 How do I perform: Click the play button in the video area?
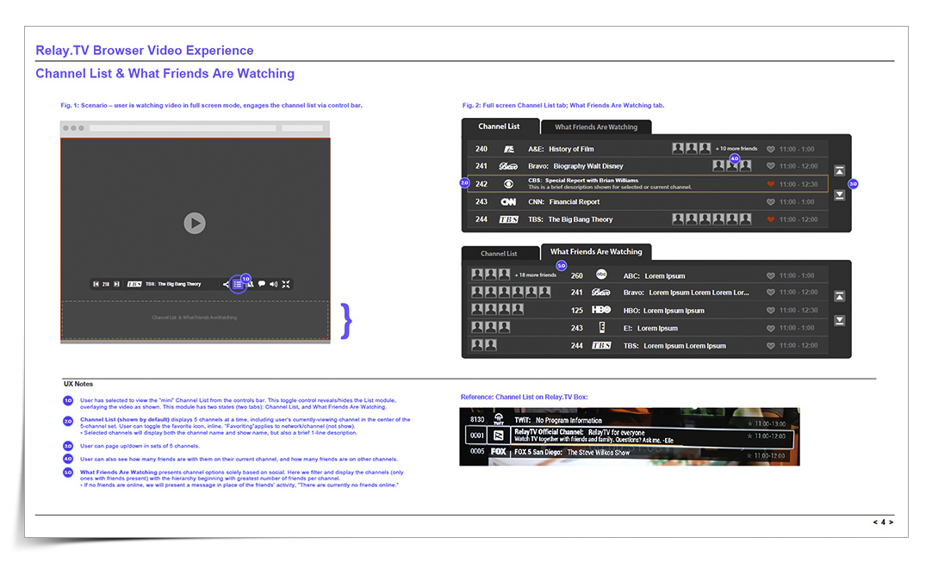[x=195, y=224]
